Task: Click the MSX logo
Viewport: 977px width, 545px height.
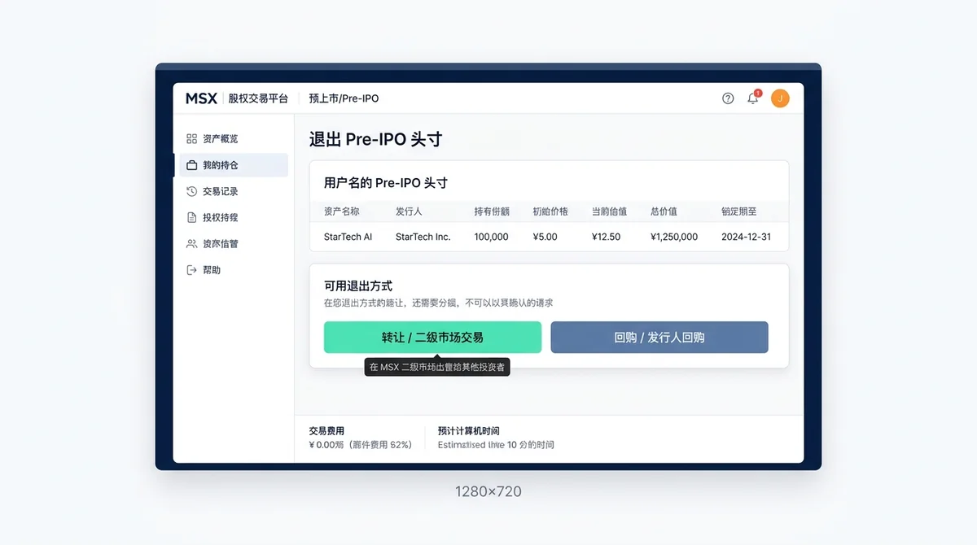Action: [201, 98]
